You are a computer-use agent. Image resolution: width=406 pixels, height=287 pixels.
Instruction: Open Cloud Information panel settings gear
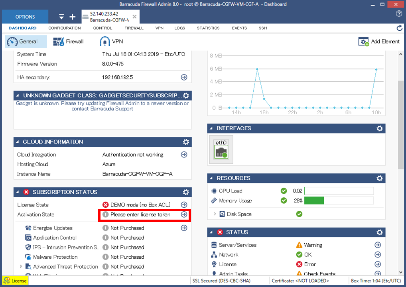[186, 142]
